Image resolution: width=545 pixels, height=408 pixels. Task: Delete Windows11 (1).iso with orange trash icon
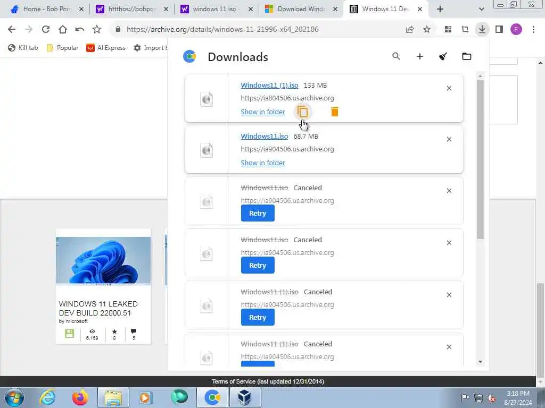coord(334,112)
